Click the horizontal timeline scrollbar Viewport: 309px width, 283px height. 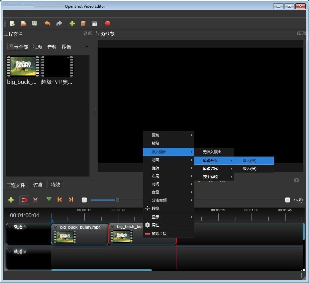101,270
